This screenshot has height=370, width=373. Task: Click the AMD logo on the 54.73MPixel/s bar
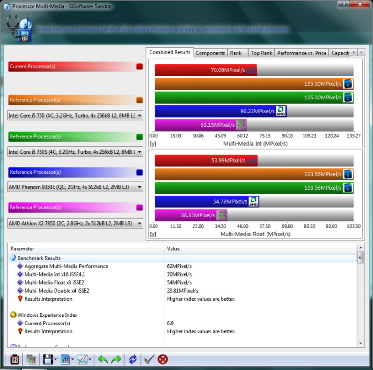pos(253,201)
